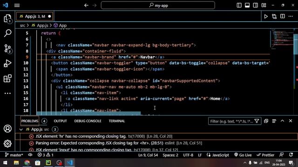298x167 pixels.
Task: Open errors and warnings count in the status bar
Action: tap(46, 155)
